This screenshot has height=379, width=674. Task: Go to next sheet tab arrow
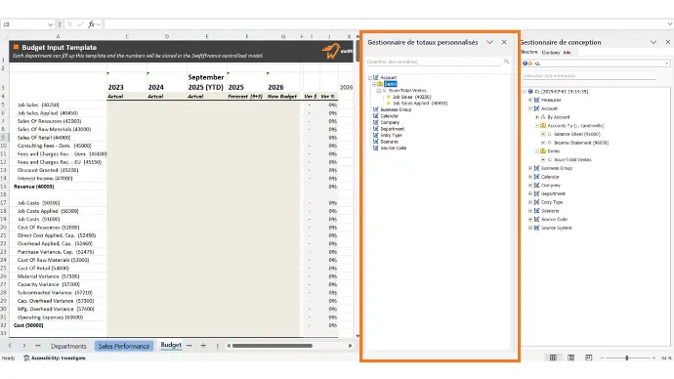click(x=24, y=346)
